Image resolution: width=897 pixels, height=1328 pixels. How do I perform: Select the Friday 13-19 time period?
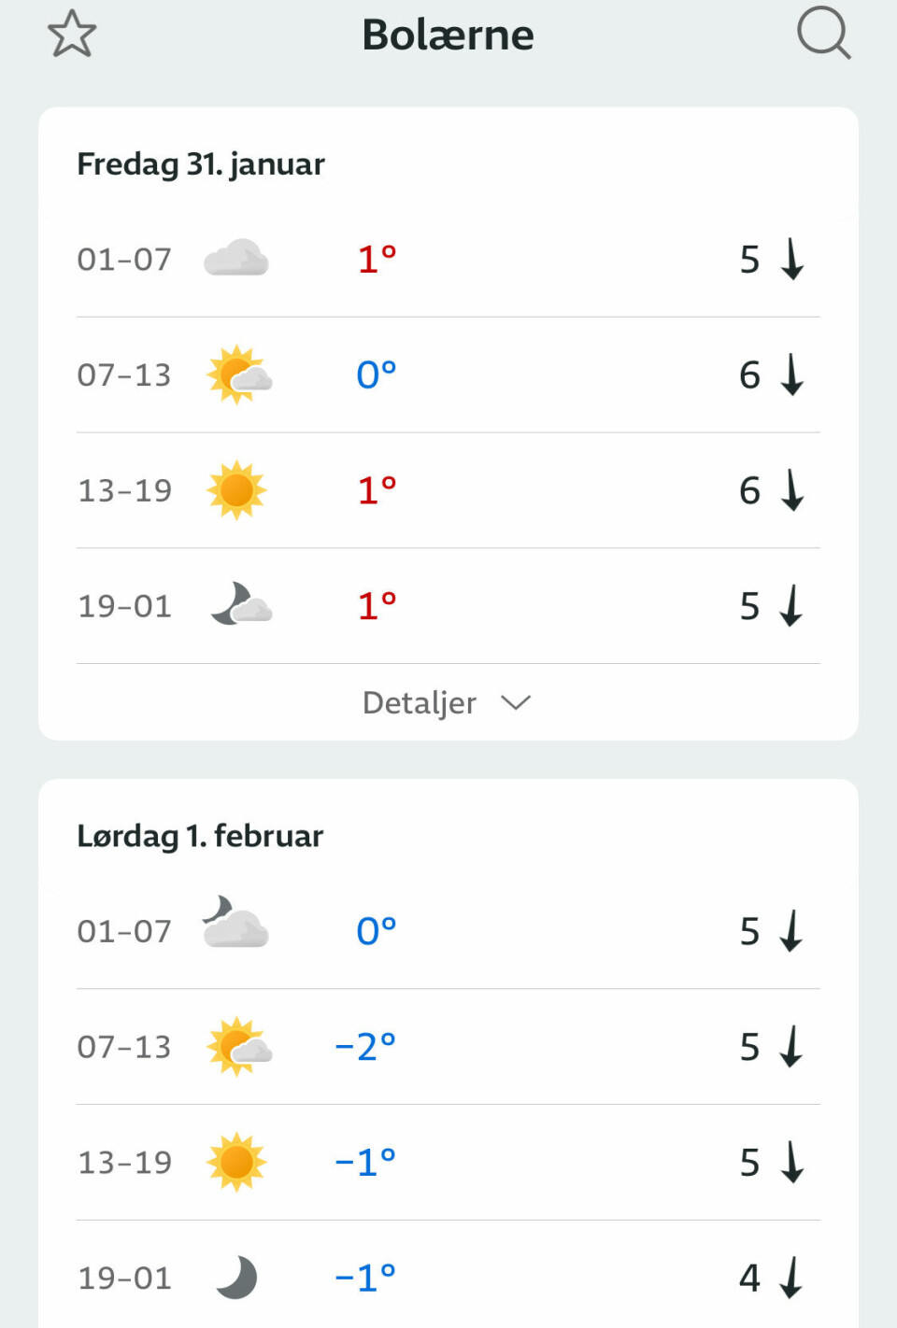(124, 490)
